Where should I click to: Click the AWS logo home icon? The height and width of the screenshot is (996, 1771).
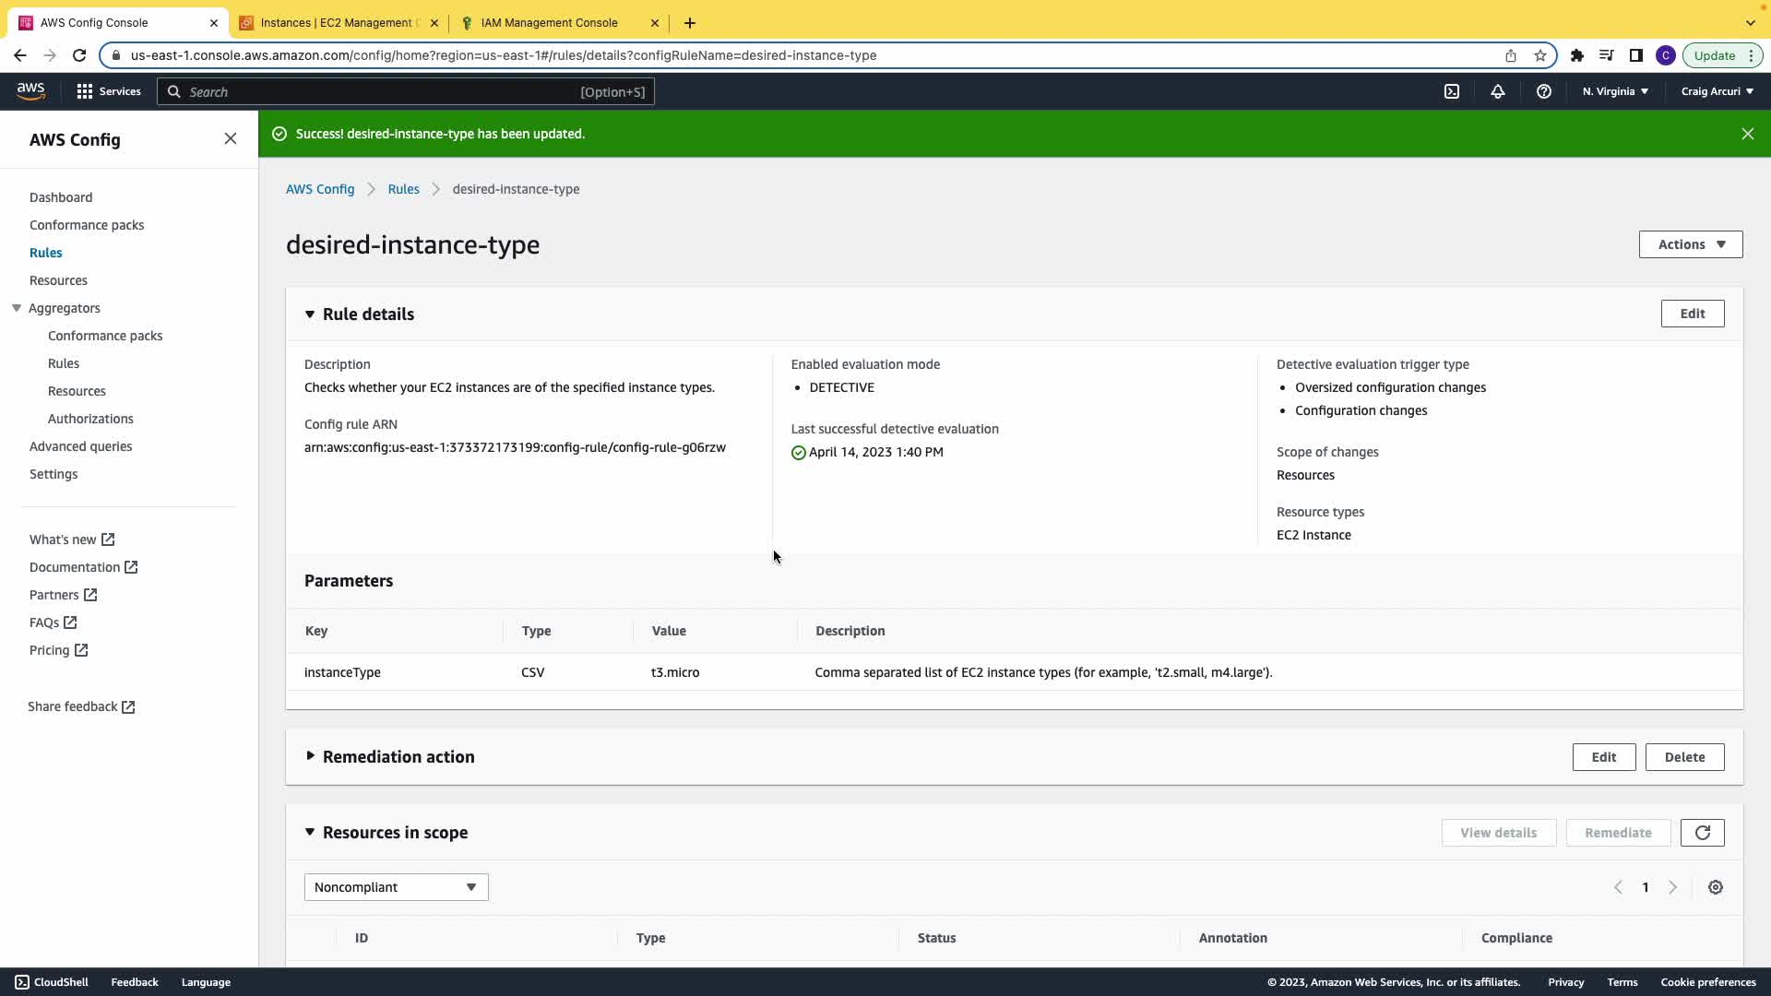(x=30, y=90)
